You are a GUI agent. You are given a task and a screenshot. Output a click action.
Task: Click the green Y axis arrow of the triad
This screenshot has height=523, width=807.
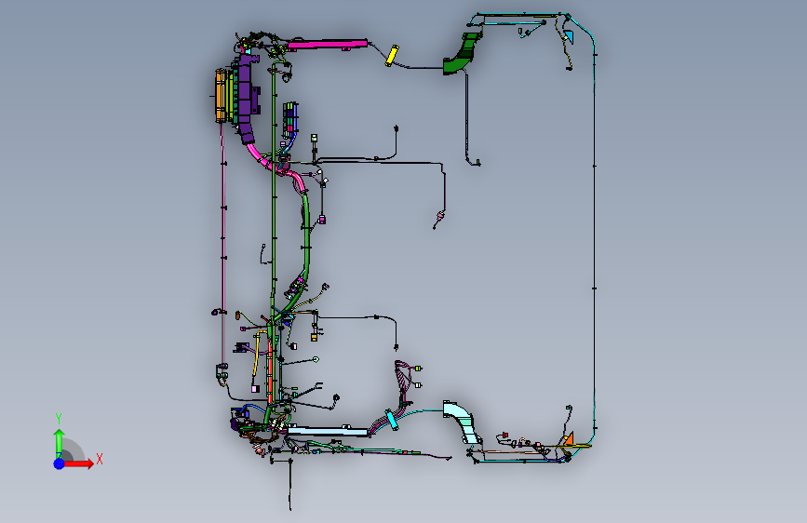(60, 443)
